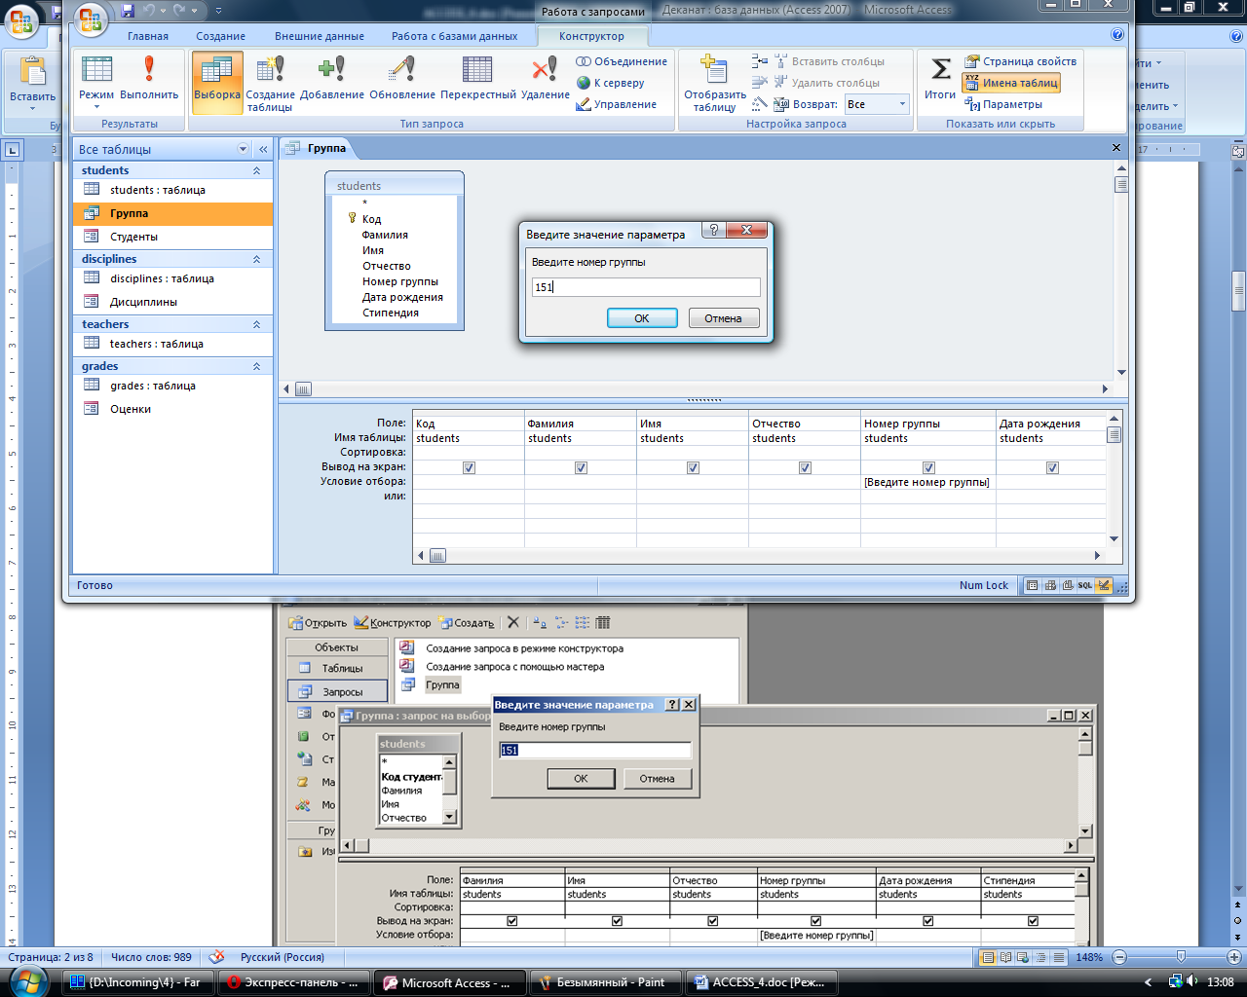Toggle Вывод на экран for Дата рождения
The image size is (1247, 997).
tap(1052, 467)
